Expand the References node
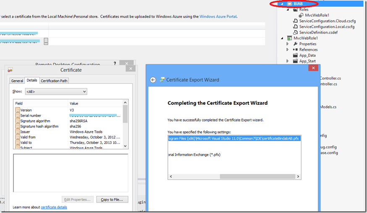This screenshot has height=213, width=367. (288, 49)
